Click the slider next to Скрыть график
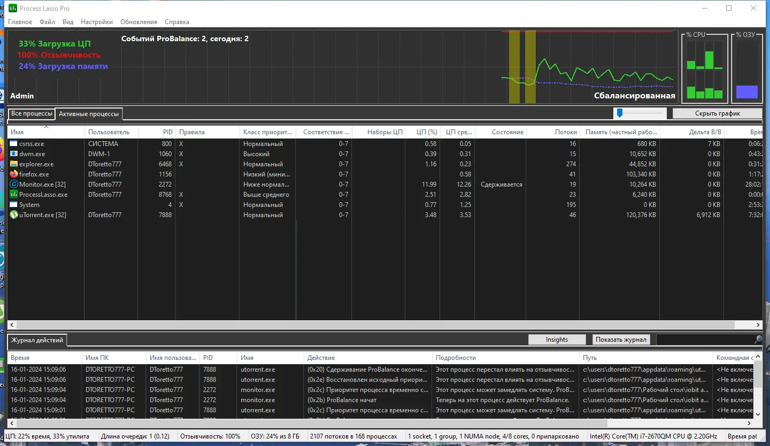Image resolution: width=770 pixels, height=446 pixels. coord(640,113)
